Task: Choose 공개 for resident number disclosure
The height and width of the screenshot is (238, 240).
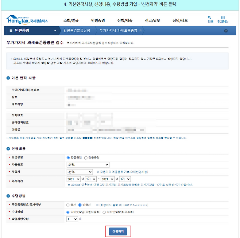Action: point(68,205)
